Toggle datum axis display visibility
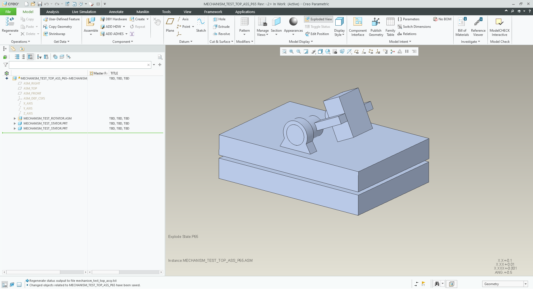 pos(363,51)
